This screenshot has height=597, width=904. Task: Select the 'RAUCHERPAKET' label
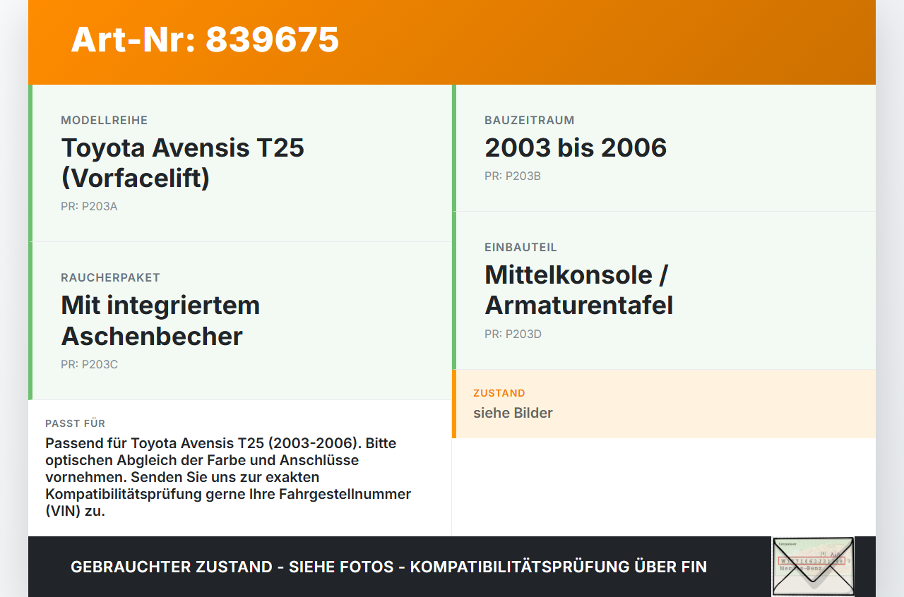coord(110,278)
